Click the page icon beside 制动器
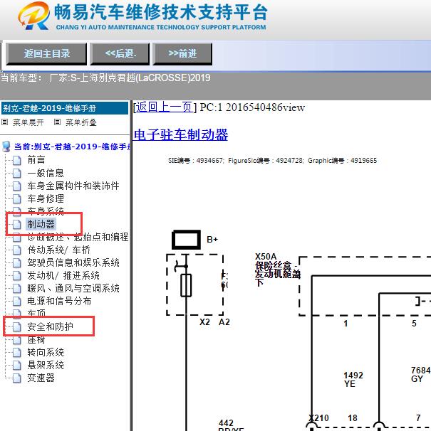Screen dimensions: 431x431 pos(17,224)
